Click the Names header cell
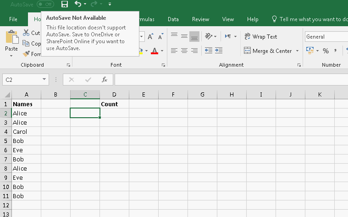This screenshot has height=217, width=348. click(x=26, y=104)
